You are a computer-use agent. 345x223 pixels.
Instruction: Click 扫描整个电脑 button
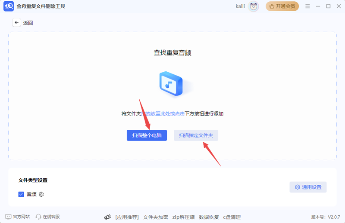pyautogui.click(x=147, y=135)
